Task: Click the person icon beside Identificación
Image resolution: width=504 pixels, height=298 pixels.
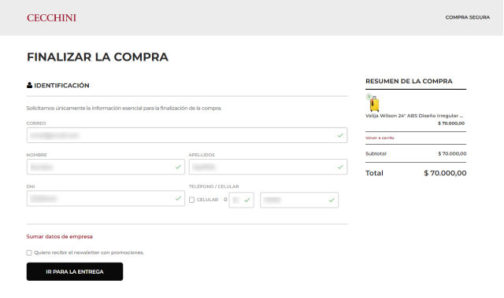Action: (29, 85)
